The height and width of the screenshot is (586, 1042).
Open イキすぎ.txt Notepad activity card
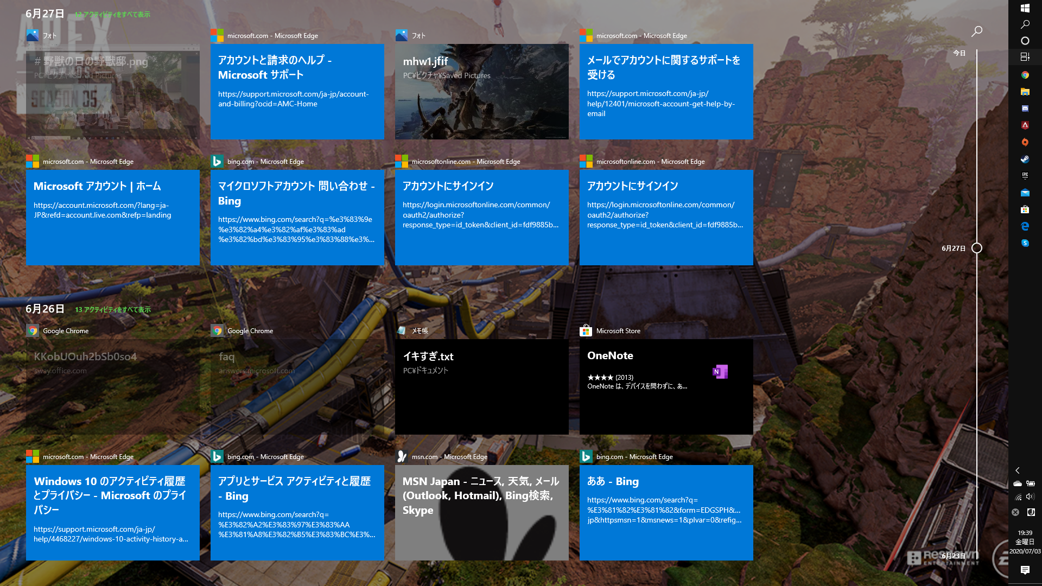pyautogui.click(x=482, y=387)
